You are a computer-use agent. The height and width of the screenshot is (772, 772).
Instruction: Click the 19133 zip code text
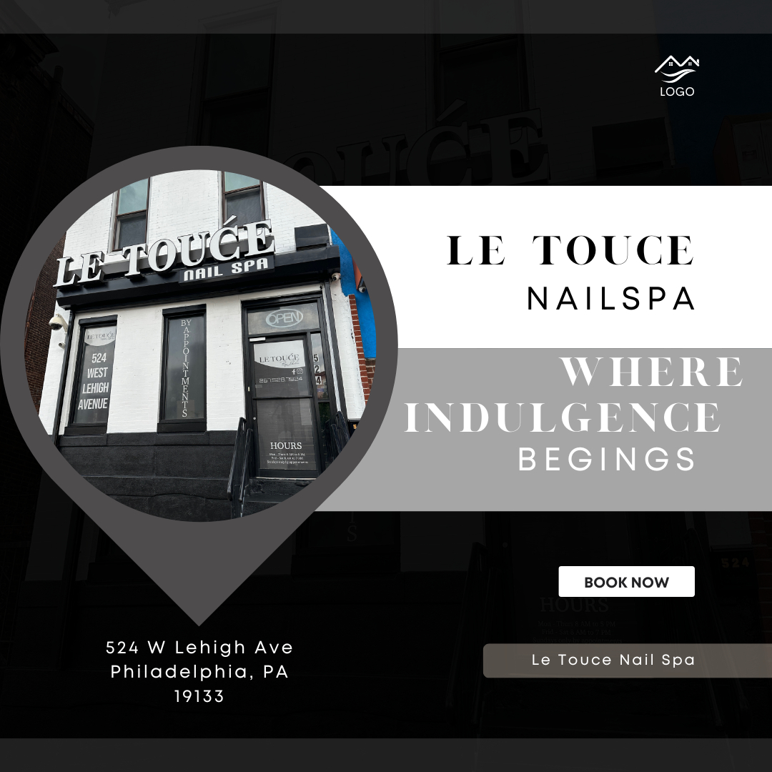[x=199, y=696]
